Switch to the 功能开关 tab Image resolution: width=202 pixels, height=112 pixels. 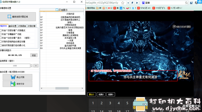click(x=4, y=26)
